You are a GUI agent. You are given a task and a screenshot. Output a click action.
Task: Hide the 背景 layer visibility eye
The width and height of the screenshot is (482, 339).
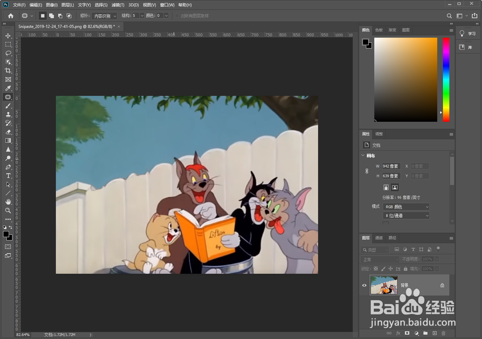coord(364,285)
